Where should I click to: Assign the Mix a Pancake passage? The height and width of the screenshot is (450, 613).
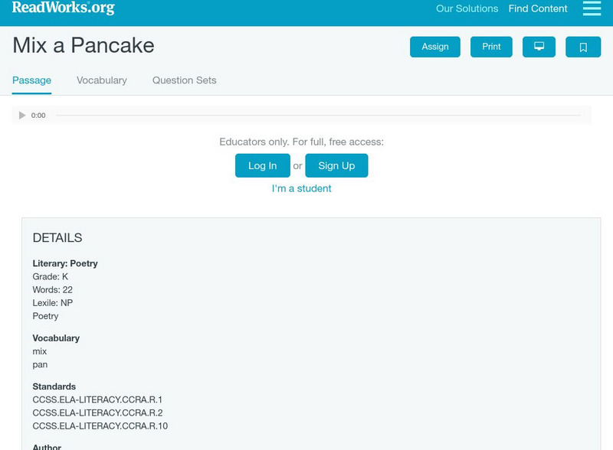[x=434, y=46]
